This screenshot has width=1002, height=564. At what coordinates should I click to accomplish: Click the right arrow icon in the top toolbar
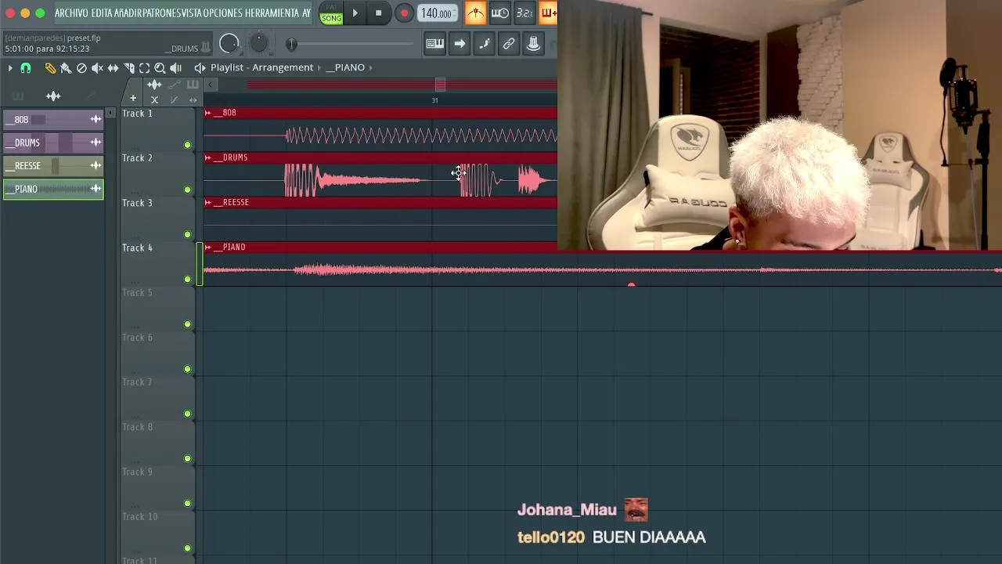tap(460, 44)
